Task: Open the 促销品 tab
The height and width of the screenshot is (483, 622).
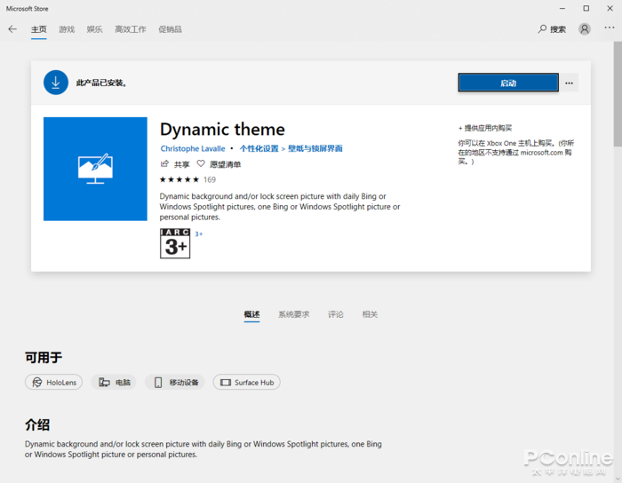Action: tap(170, 29)
